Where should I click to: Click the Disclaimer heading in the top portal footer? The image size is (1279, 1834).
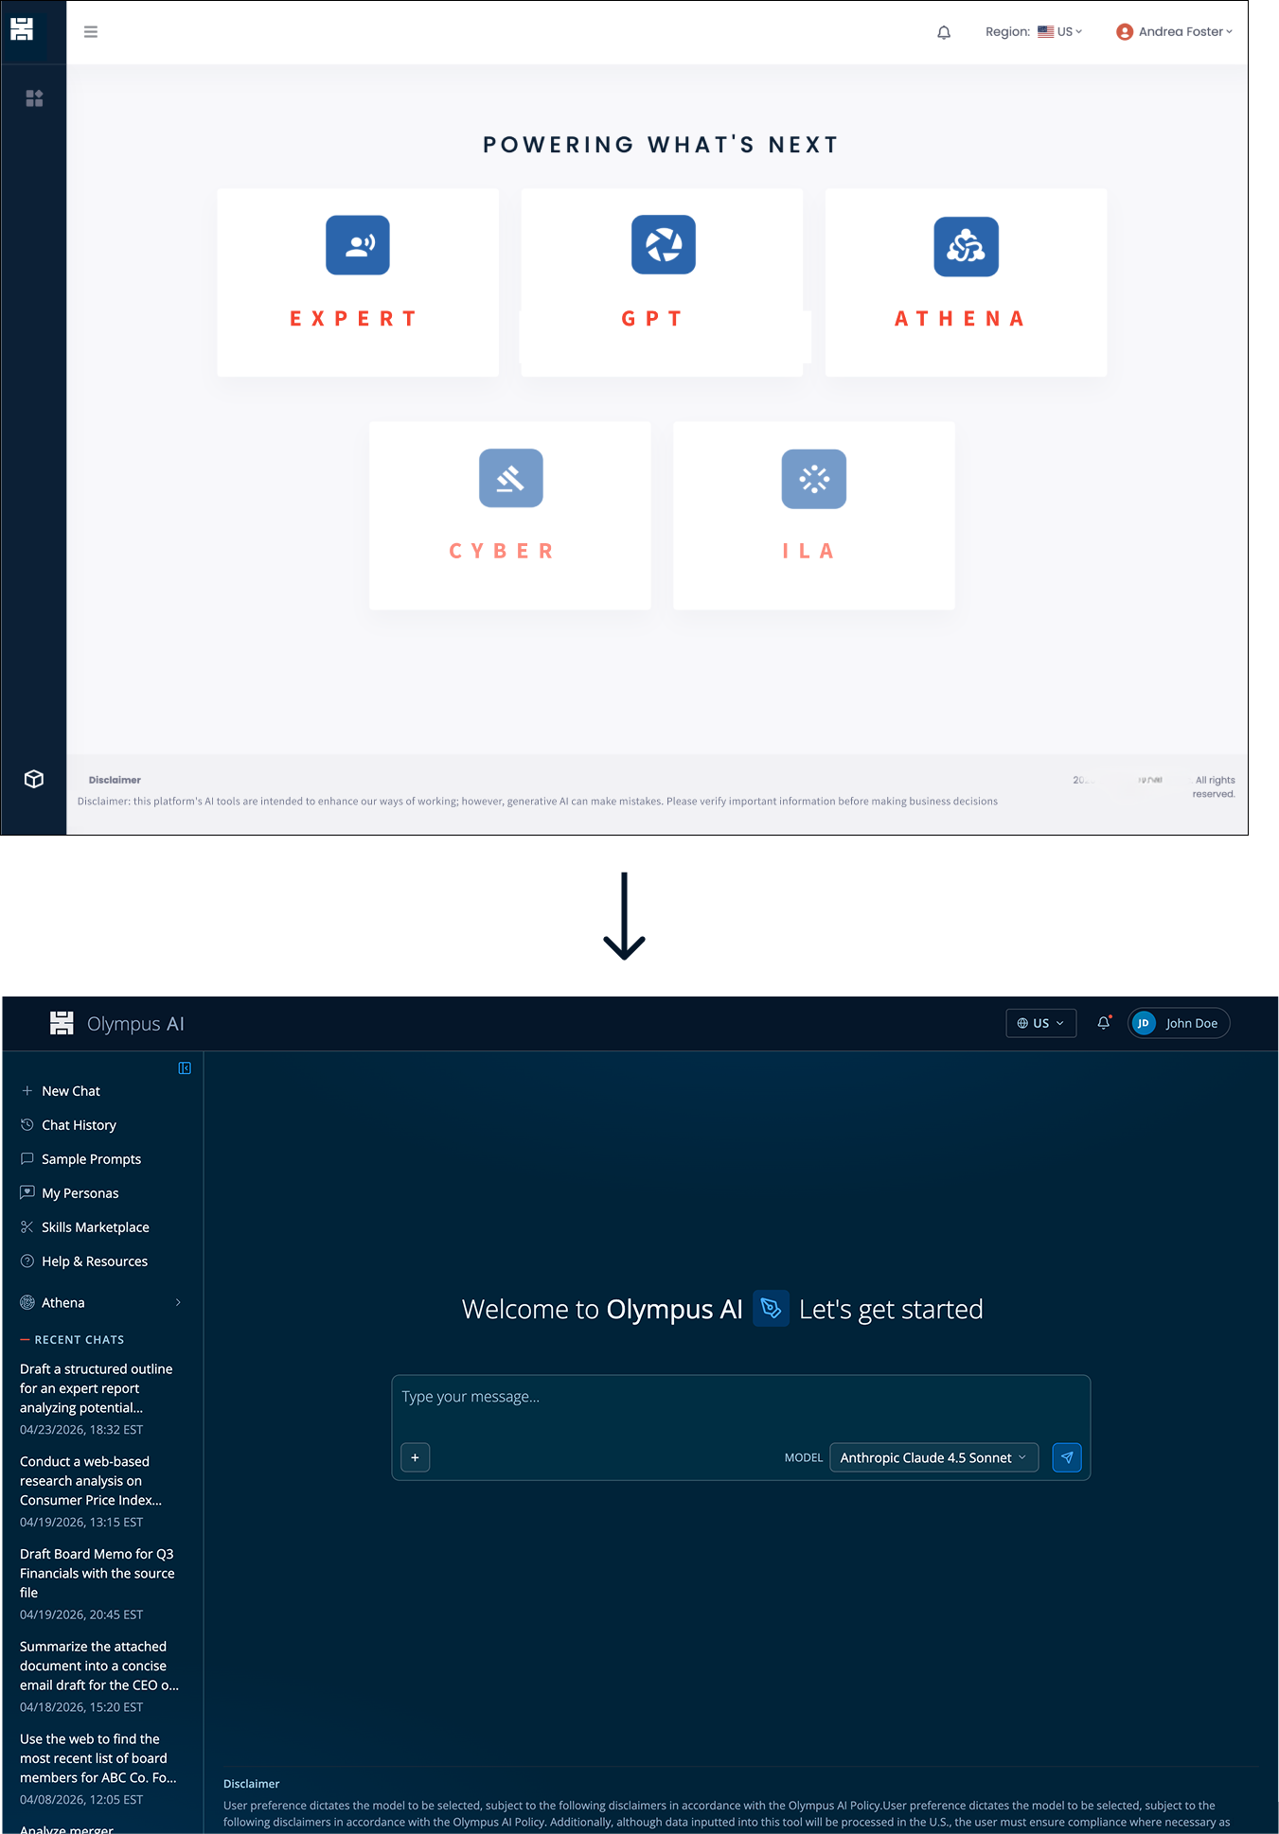pyautogui.click(x=115, y=780)
